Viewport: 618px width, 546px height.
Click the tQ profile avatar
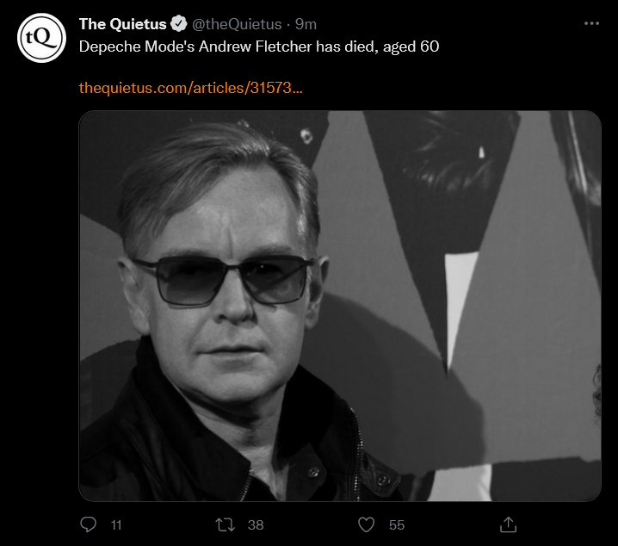(x=42, y=37)
